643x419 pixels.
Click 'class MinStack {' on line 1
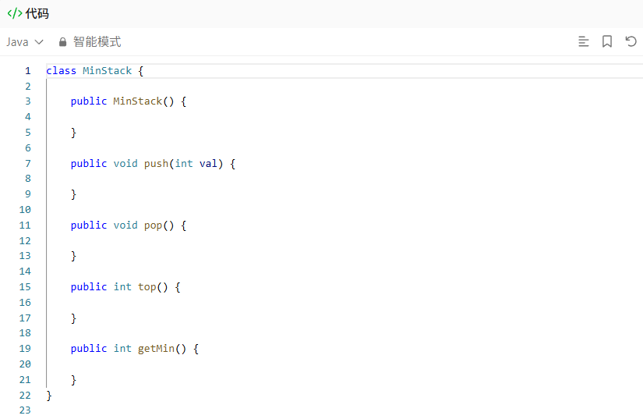pyautogui.click(x=95, y=70)
